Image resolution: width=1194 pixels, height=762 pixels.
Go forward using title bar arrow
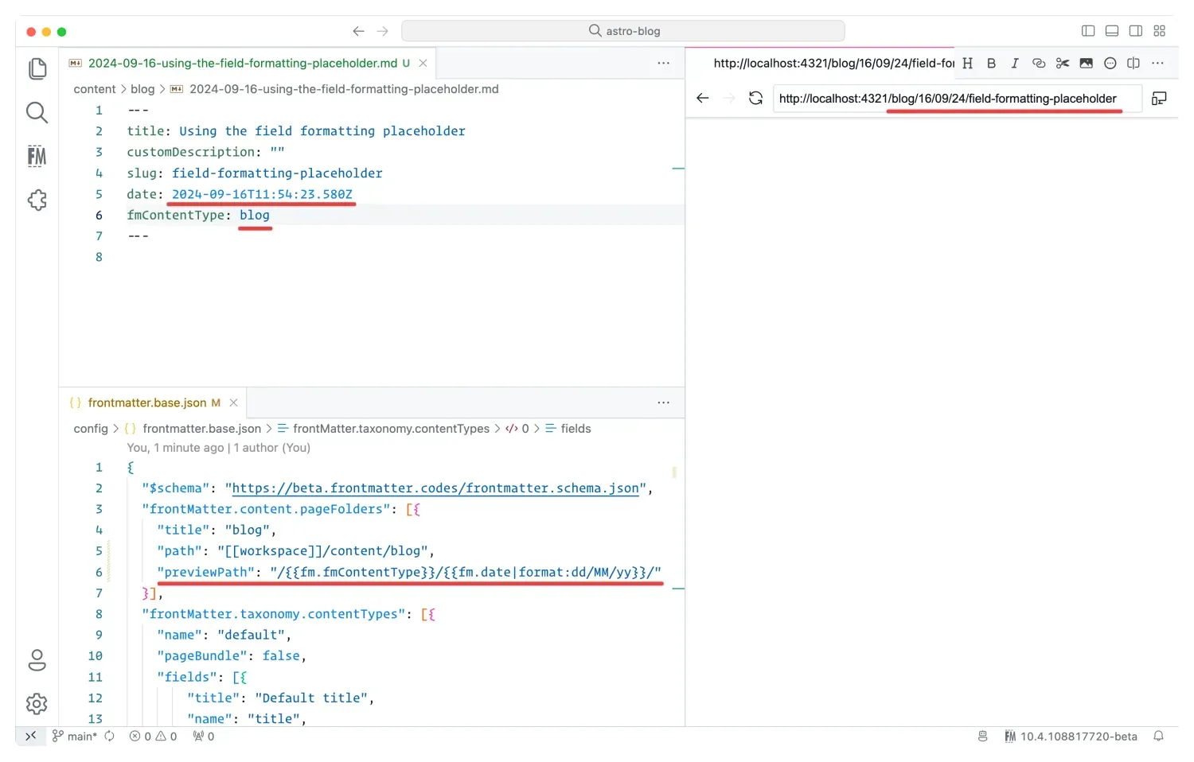[x=383, y=31]
